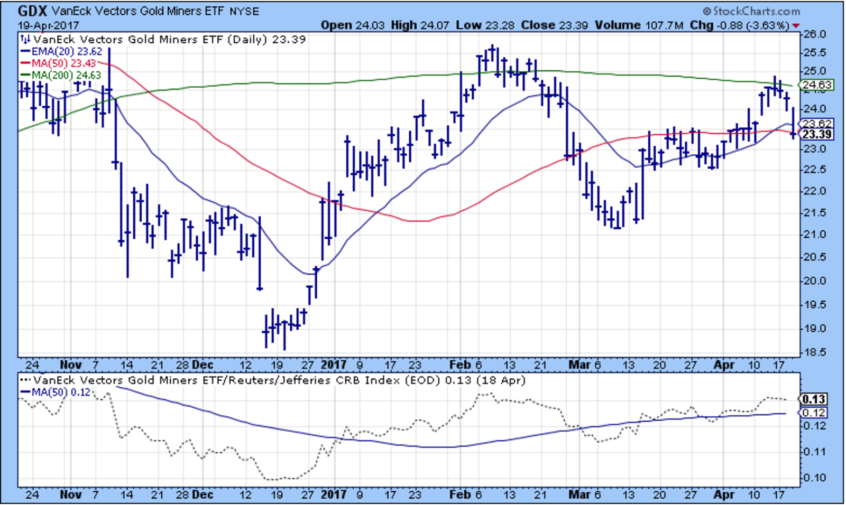
Task: Click the "(Daily) 23.39" price legend text
Action: (x=266, y=39)
